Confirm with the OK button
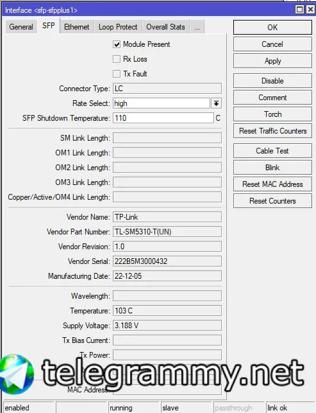 click(x=272, y=28)
